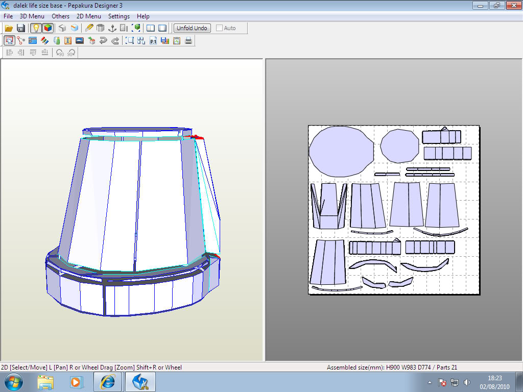Click the curved redo arrow icon
Screen dimensions: 523x392
pyautogui.click(x=115, y=41)
